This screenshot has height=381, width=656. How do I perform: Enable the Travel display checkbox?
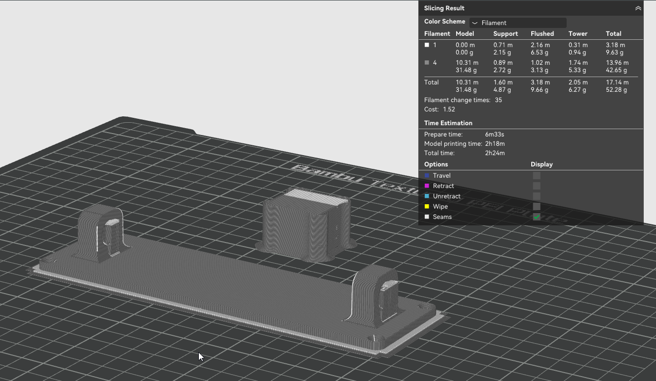[537, 175]
